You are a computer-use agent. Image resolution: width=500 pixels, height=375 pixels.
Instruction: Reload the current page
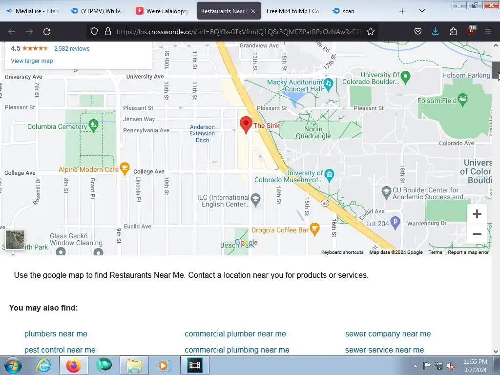click(x=47, y=32)
